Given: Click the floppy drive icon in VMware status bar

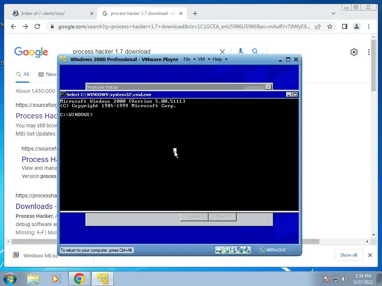Looking at the screenshot, I should [x=233, y=250].
